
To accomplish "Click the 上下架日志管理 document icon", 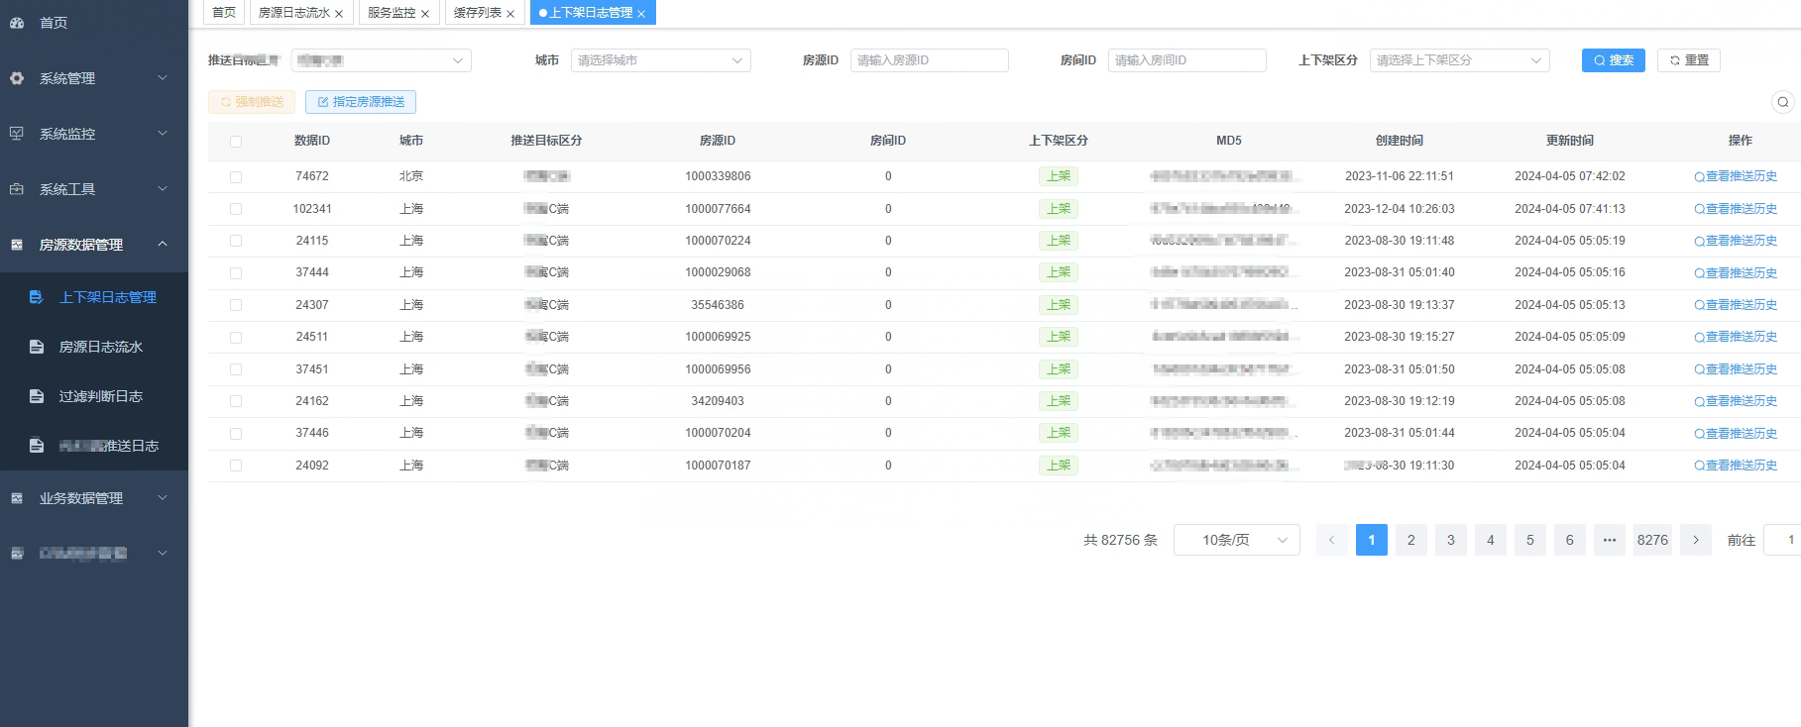I will 37,297.
